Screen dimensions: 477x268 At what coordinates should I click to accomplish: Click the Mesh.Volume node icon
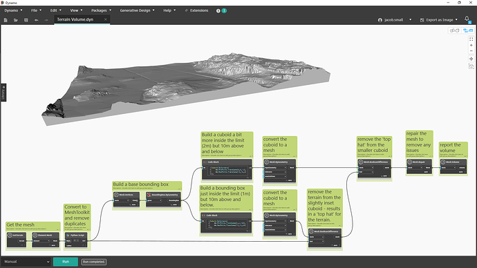(x=443, y=162)
